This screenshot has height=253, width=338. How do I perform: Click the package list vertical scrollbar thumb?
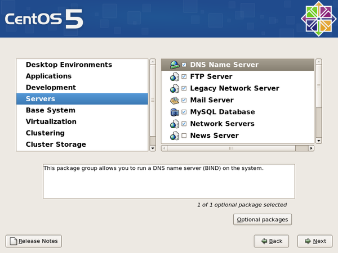tap(319, 86)
